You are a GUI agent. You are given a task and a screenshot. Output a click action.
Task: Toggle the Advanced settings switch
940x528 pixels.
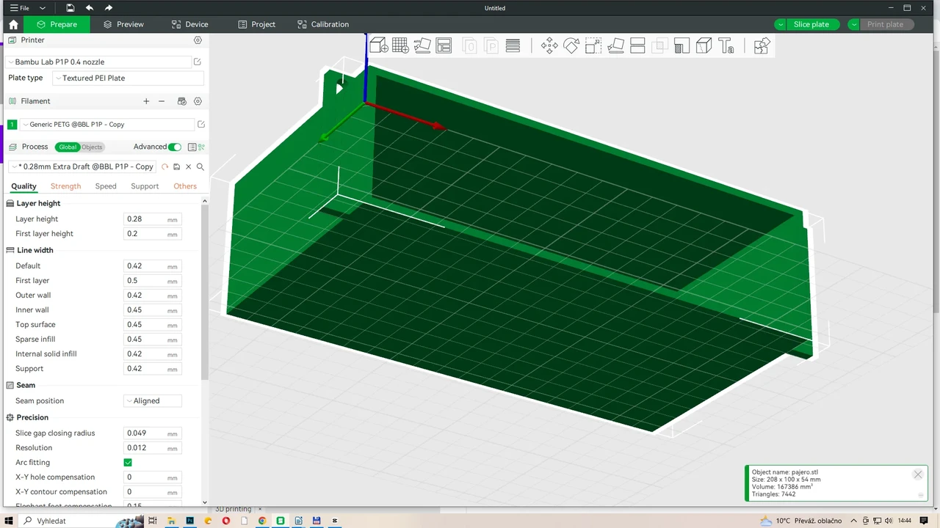[x=175, y=147]
